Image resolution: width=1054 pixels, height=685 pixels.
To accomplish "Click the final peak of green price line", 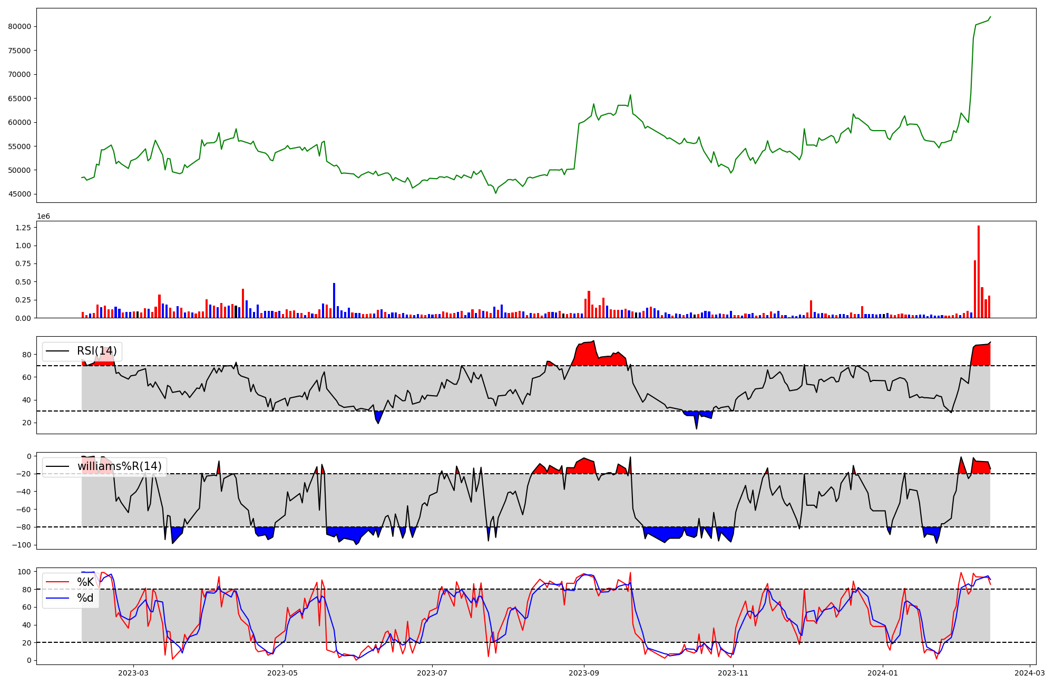I will coord(990,17).
